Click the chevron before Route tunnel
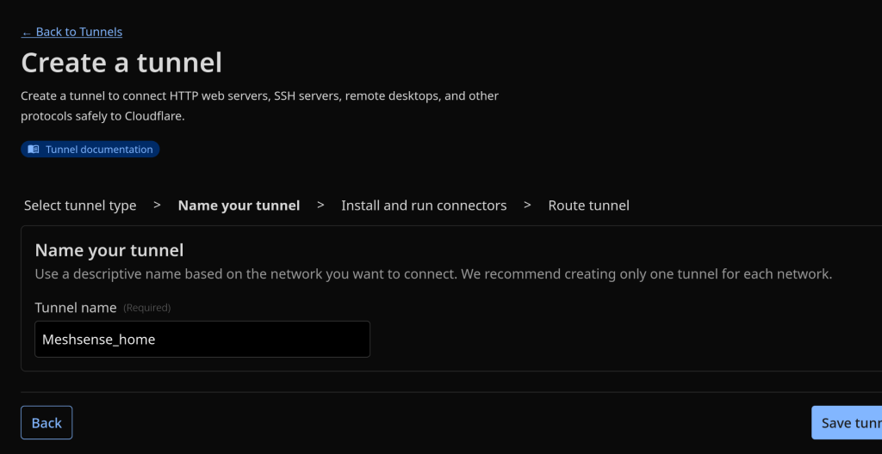This screenshot has height=454, width=882. tap(527, 206)
